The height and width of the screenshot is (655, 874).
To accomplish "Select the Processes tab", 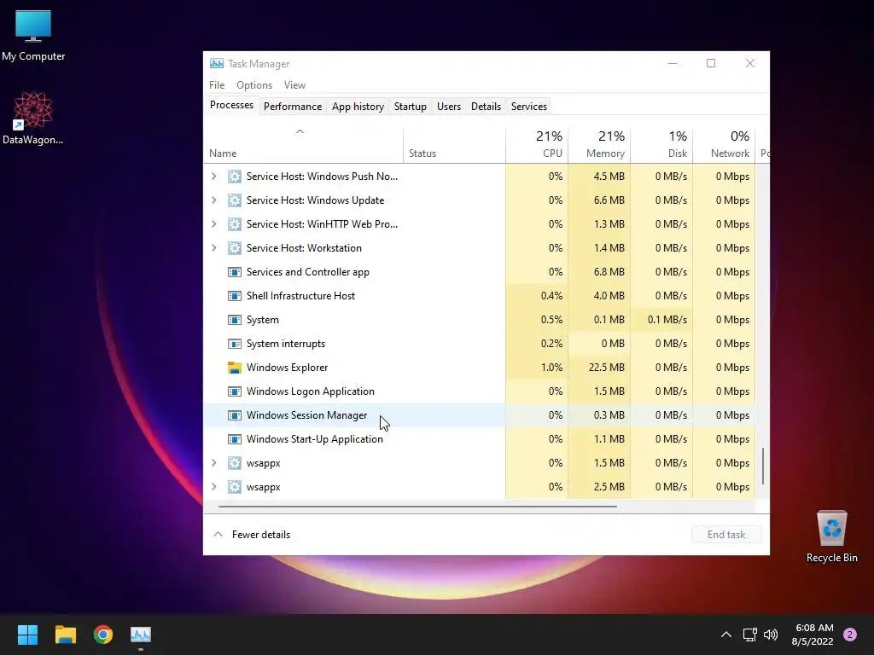I will click(x=231, y=105).
